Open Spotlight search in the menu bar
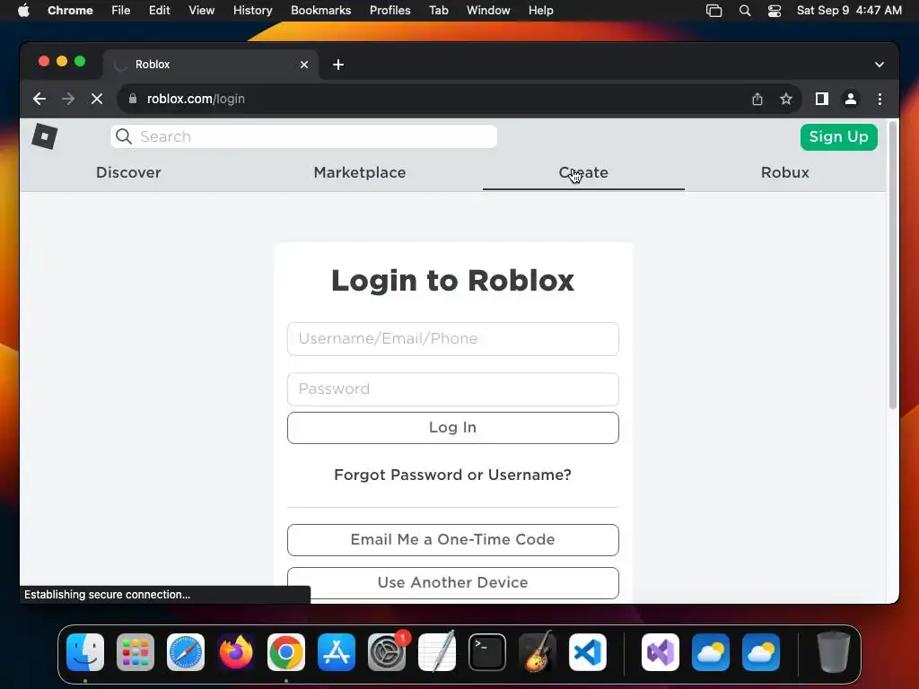Image resolution: width=919 pixels, height=689 pixels. 744,11
